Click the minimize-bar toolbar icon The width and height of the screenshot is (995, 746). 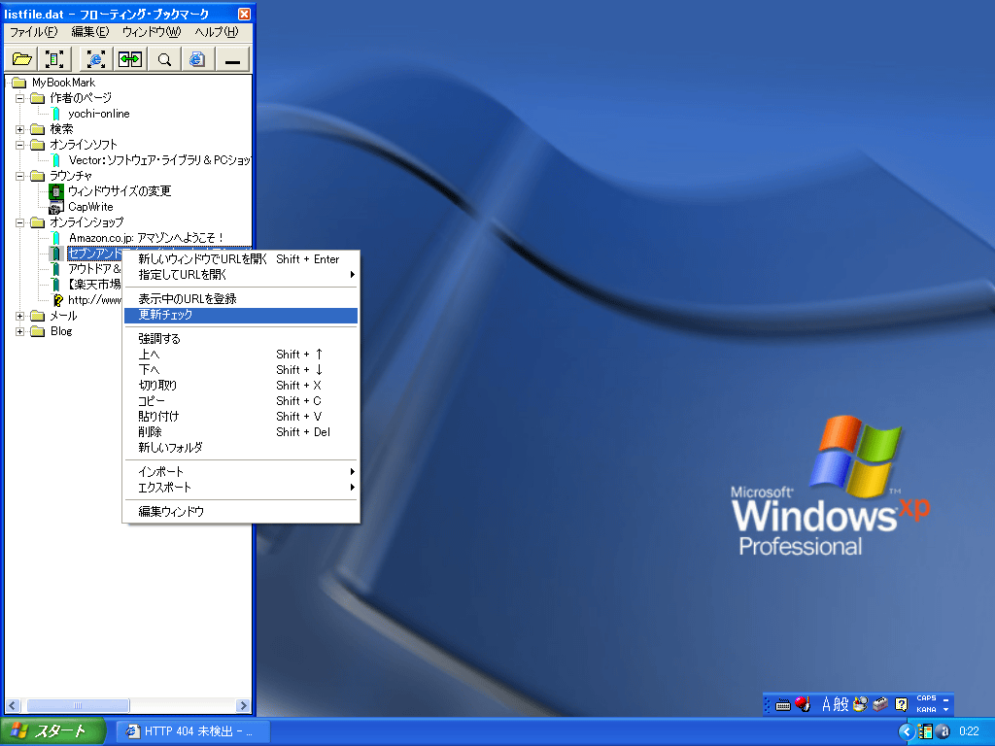(x=232, y=59)
